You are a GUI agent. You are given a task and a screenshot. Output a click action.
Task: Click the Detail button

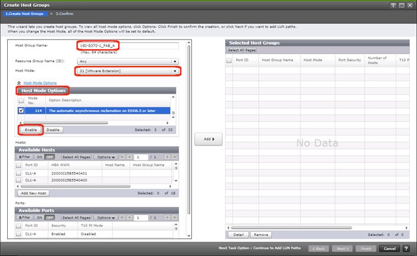[238, 235]
